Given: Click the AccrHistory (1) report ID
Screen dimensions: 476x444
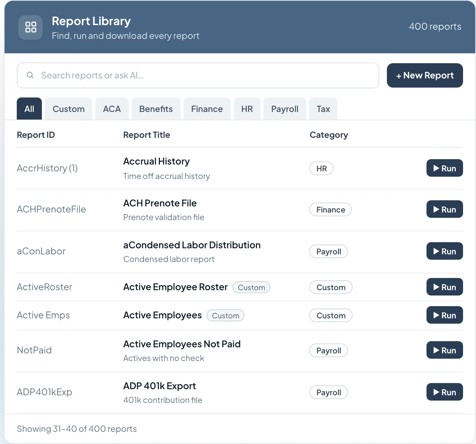Looking at the screenshot, I should tap(47, 168).
